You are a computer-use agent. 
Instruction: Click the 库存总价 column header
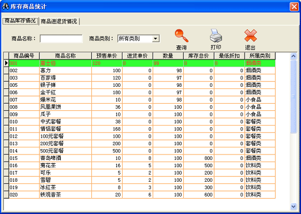199,56
